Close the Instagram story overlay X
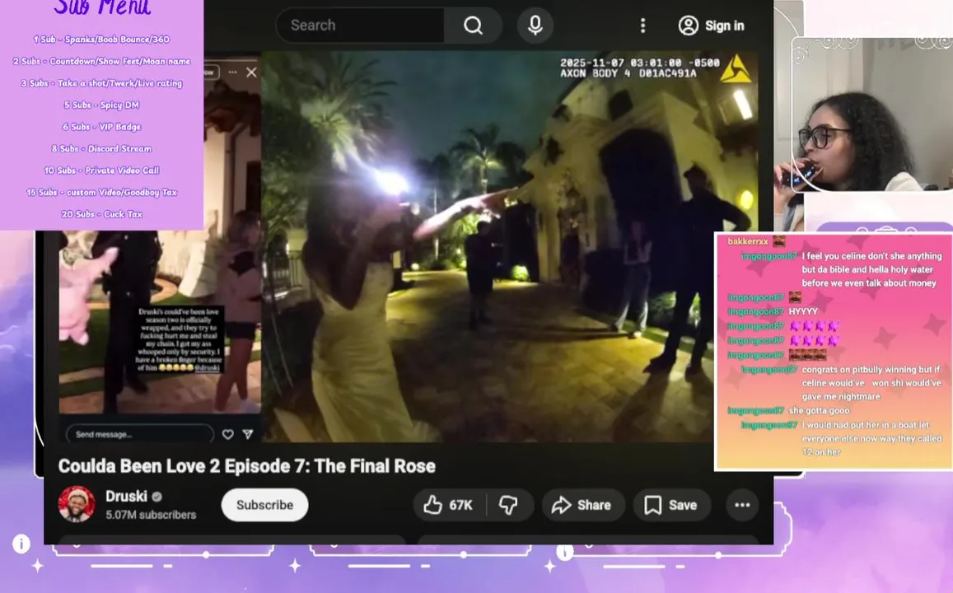 pyautogui.click(x=251, y=72)
